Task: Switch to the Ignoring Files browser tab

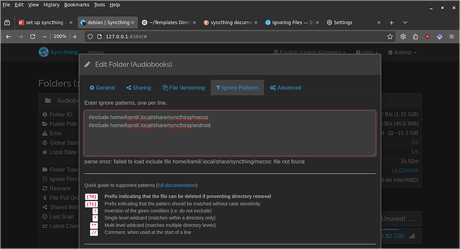Action: (291, 23)
